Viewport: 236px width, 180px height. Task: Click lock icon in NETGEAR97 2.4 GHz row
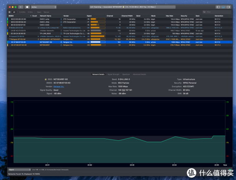[61, 45]
